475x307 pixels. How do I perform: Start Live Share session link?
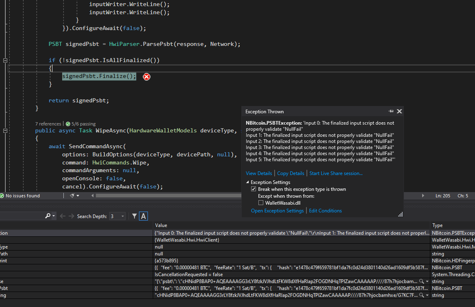pos(336,173)
